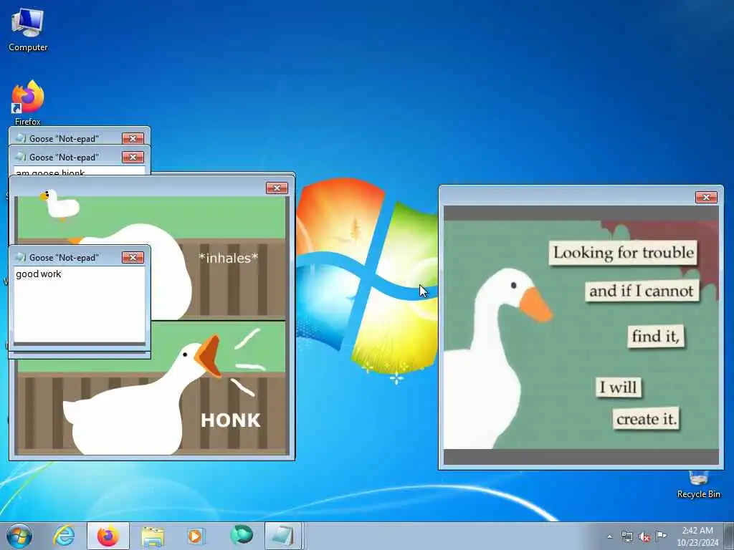Click the "Looking for trouble" goose image
Screen dimensions: 734x550
pos(581,335)
